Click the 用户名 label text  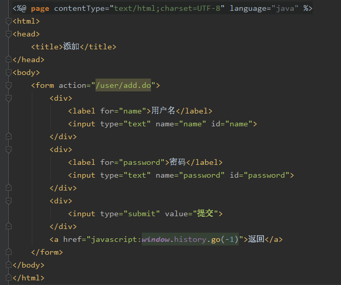click(x=163, y=110)
